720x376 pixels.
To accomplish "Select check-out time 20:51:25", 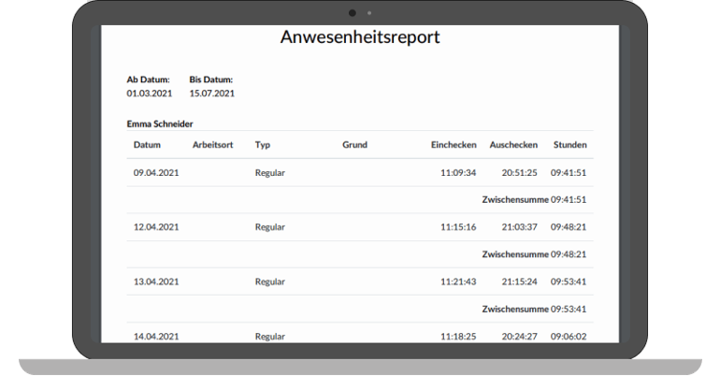I will tap(519, 173).
